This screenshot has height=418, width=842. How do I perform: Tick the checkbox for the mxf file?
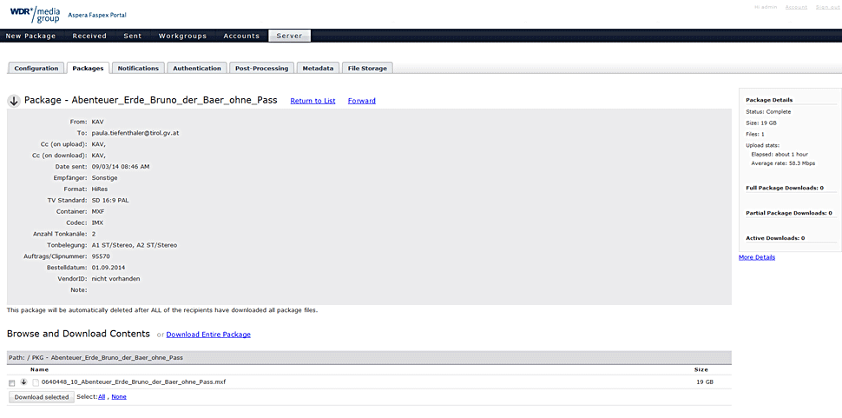click(x=12, y=382)
